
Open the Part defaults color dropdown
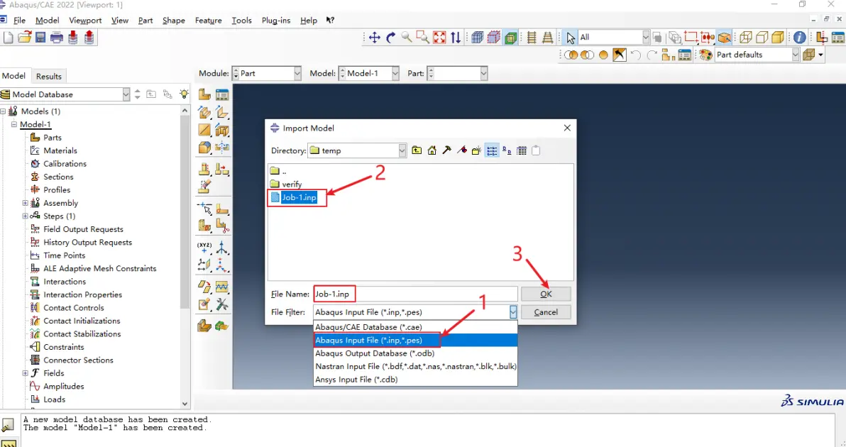pyautogui.click(x=796, y=55)
